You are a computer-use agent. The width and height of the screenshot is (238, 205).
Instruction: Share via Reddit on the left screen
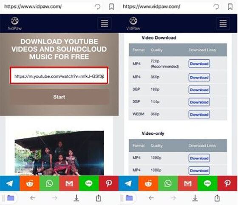point(30,183)
